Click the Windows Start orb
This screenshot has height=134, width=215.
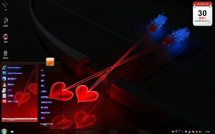(4, 131)
